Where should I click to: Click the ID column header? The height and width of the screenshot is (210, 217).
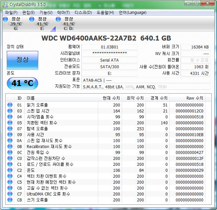[20, 98]
